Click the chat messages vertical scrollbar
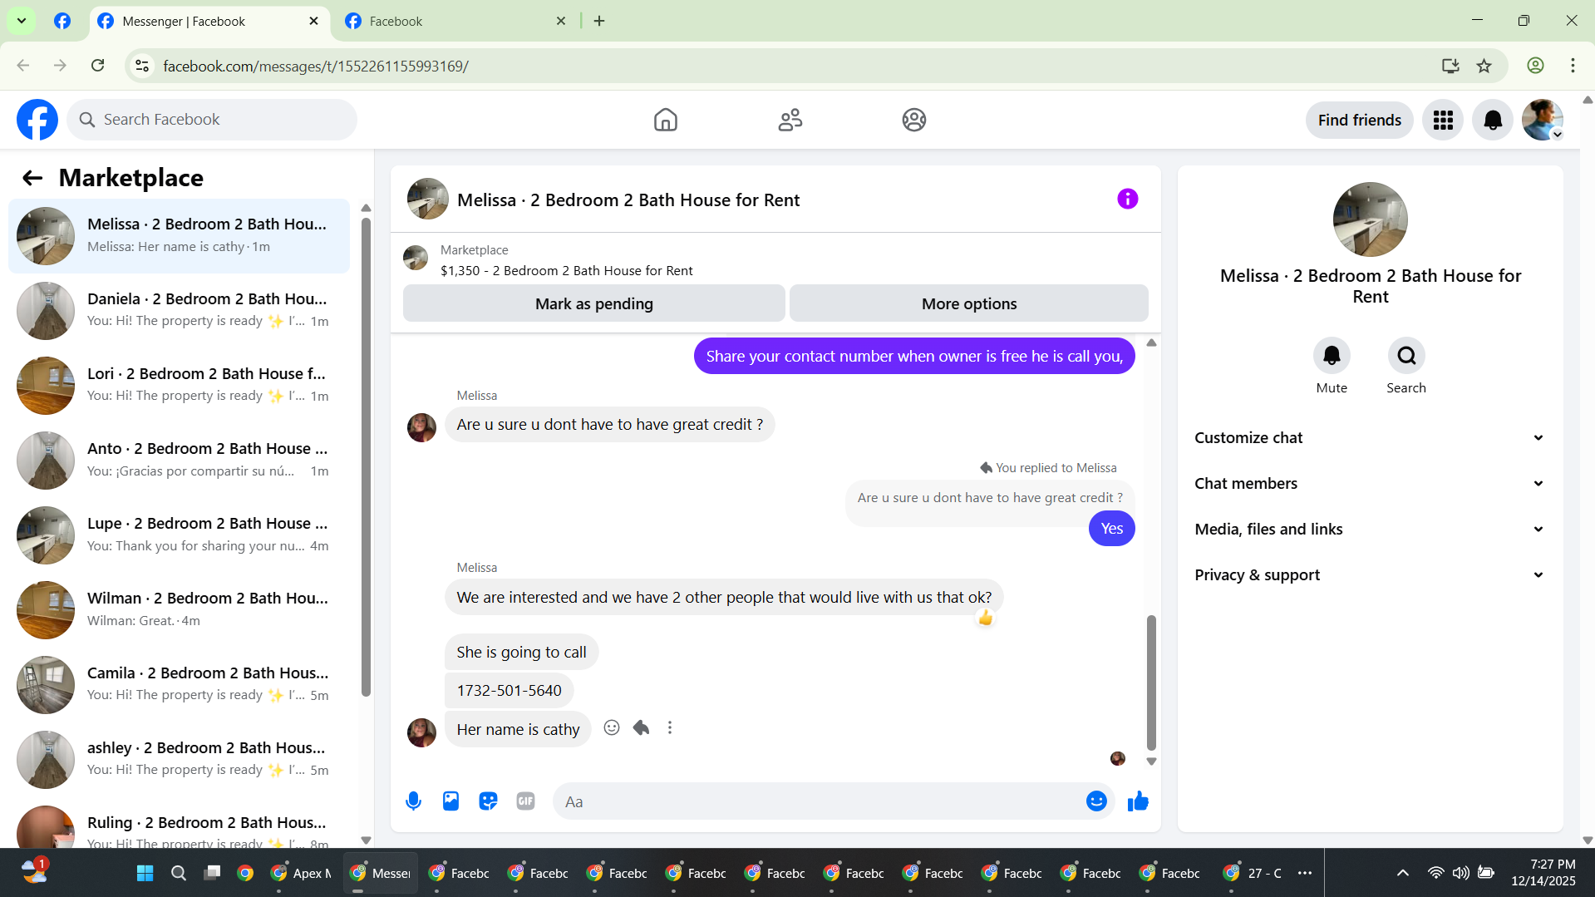The image size is (1595, 897). pos(1151,683)
